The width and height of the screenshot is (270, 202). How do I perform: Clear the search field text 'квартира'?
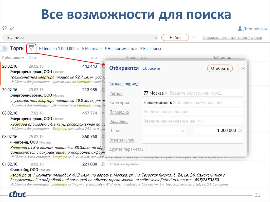pyautogui.click(x=156, y=38)
